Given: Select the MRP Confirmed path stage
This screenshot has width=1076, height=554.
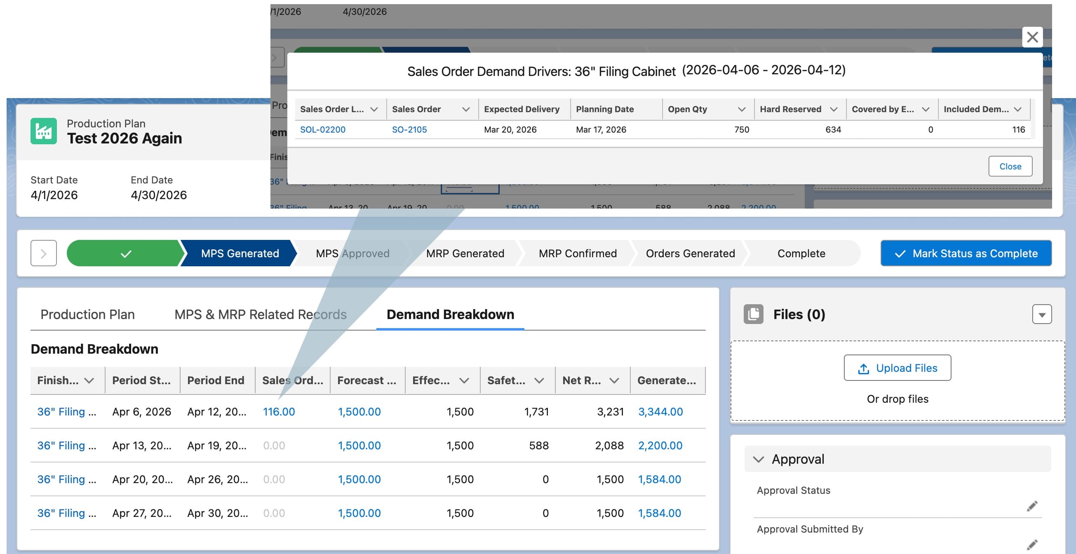Looking at the screenshot, I should [x=577, y=253].
